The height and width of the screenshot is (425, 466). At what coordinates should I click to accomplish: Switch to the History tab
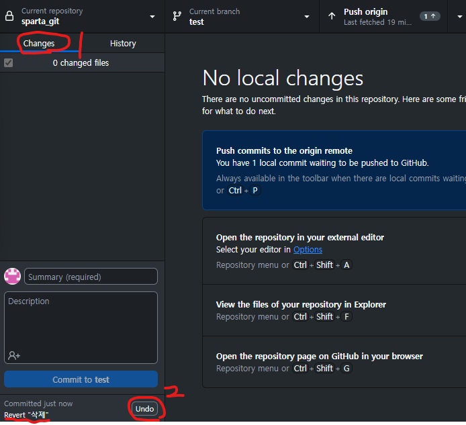pyautogui.click(x=123, y=44)
